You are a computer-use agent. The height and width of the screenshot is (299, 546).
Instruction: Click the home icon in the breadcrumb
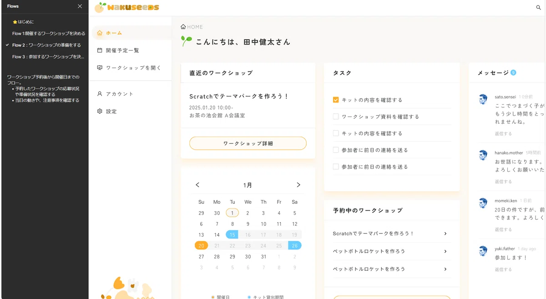coord(183,27)
